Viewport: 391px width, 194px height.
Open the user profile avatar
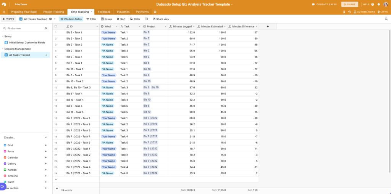(386, 5)
